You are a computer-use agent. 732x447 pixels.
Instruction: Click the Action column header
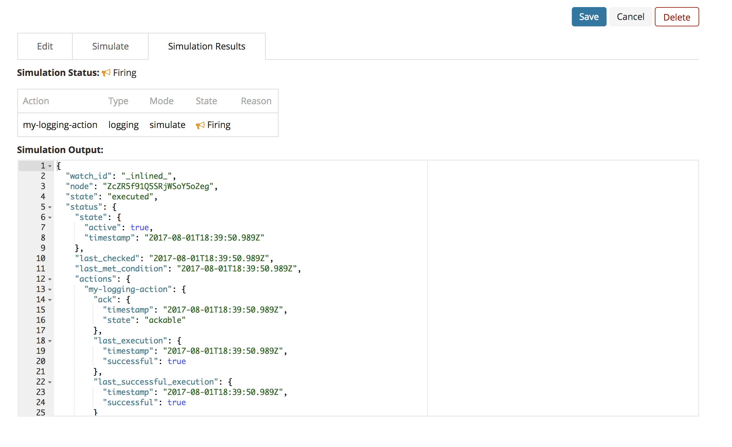36,101
